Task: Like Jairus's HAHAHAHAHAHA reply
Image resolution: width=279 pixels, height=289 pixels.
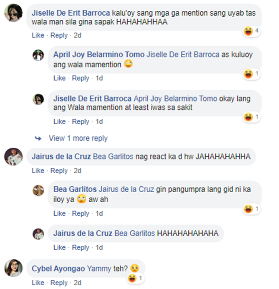Action: point(60,247)
